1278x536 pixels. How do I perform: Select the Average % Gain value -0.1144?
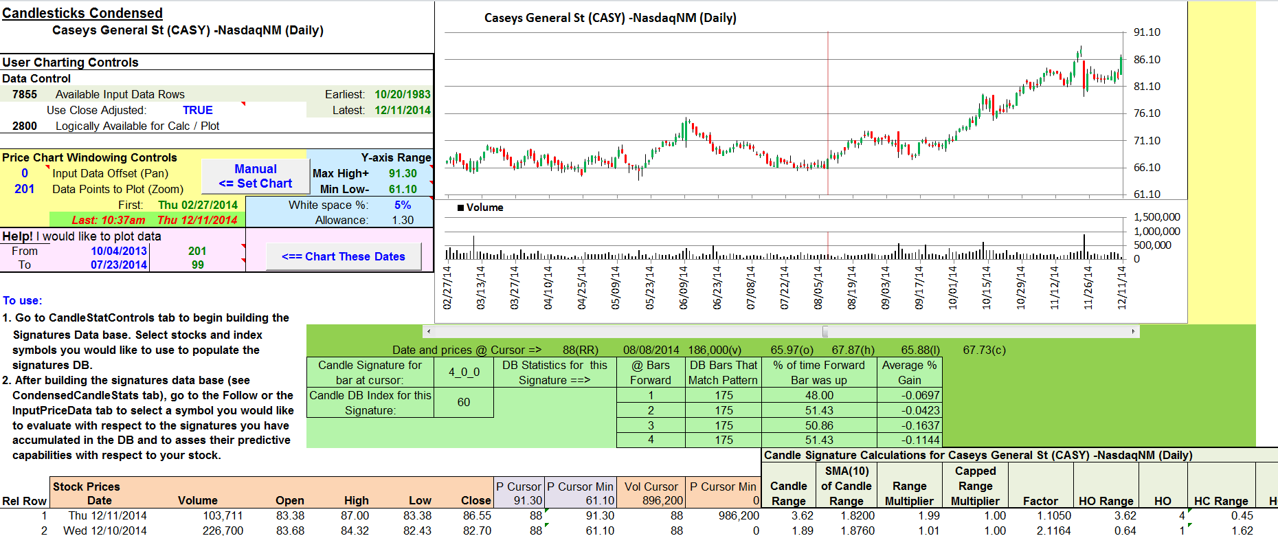[910, 440]
